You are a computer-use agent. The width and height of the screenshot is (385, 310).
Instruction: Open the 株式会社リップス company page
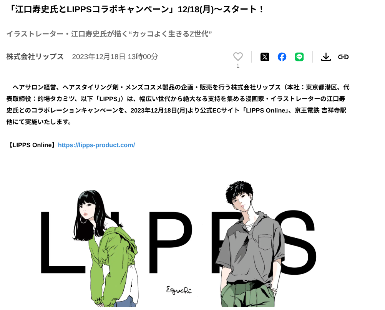[x=35, y=56]
